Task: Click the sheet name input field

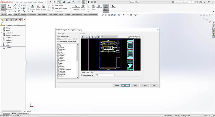Action: (105, 75)
